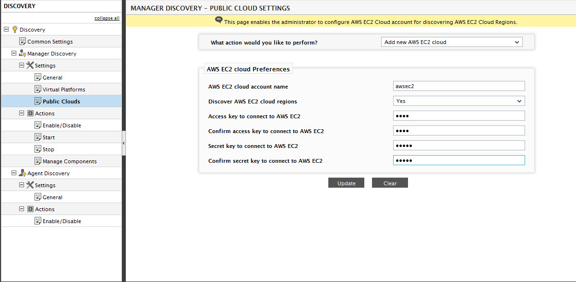Viewport: 576px width, 282px height.
Task: Open Manage Components
Action: pos(70,161)
